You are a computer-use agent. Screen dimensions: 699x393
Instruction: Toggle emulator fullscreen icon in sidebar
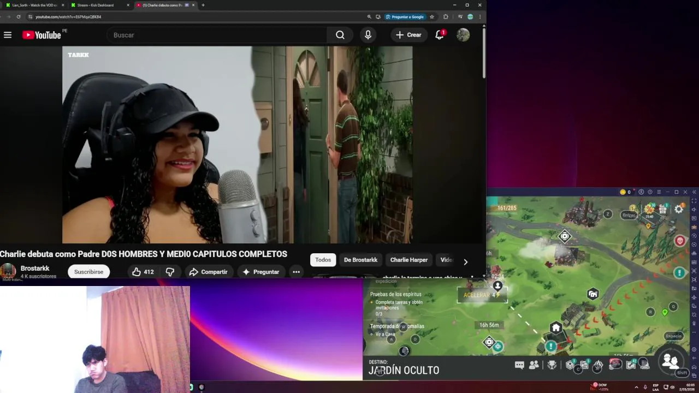694,201
